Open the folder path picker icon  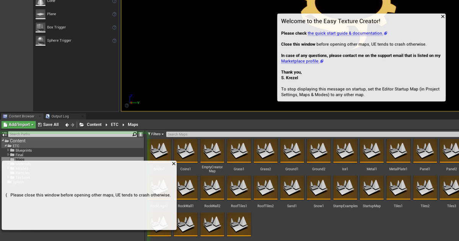tap(82, 125)
